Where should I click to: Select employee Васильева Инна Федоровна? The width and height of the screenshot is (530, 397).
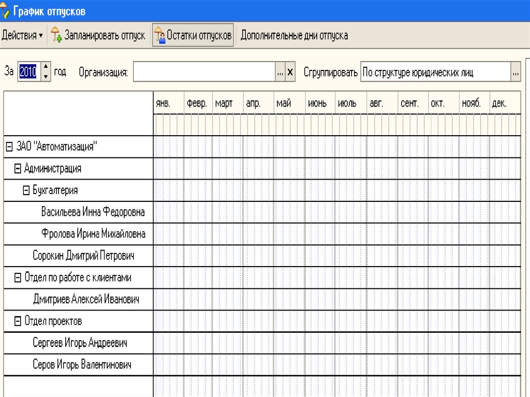pyautogui.click(x=93, y=212)
